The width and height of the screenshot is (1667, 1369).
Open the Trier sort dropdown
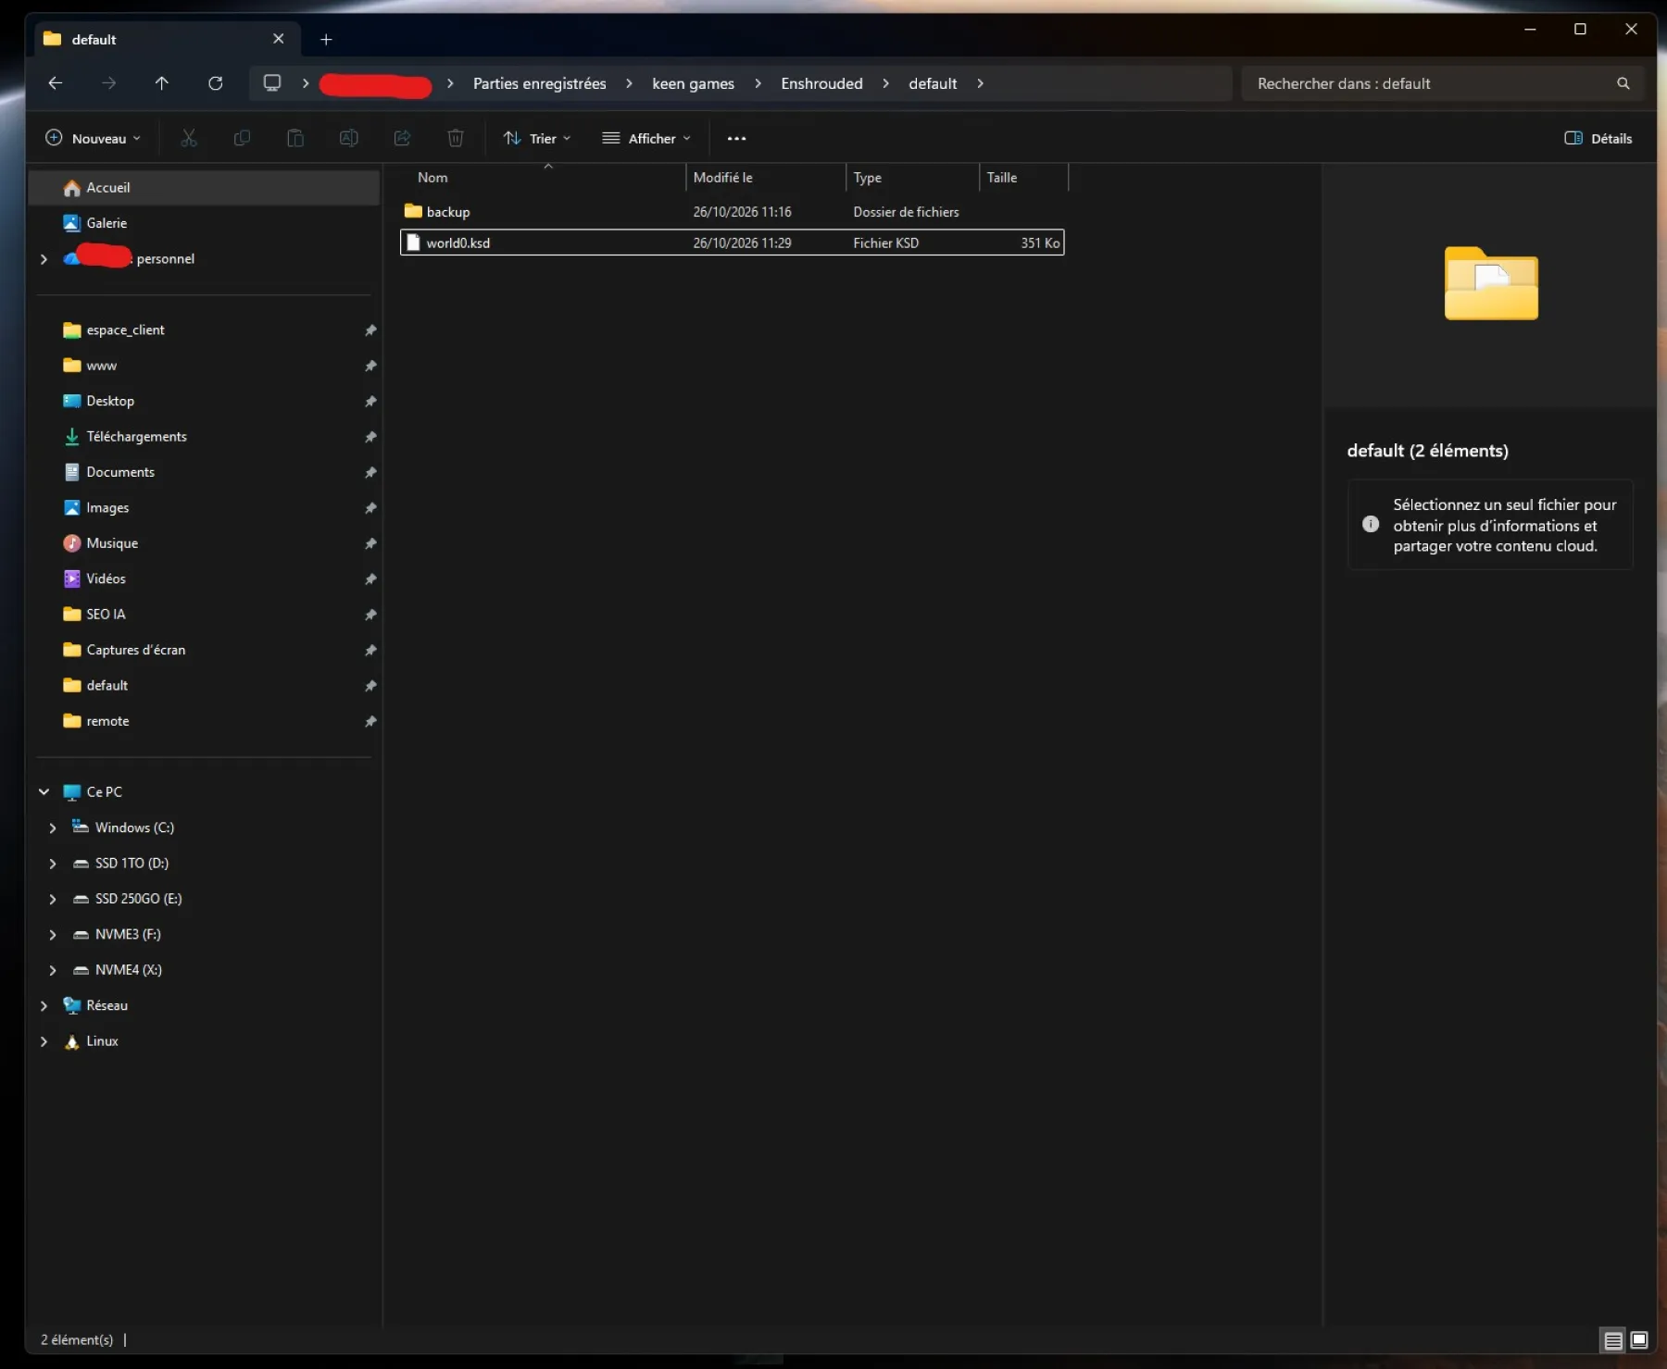point(537,138)
